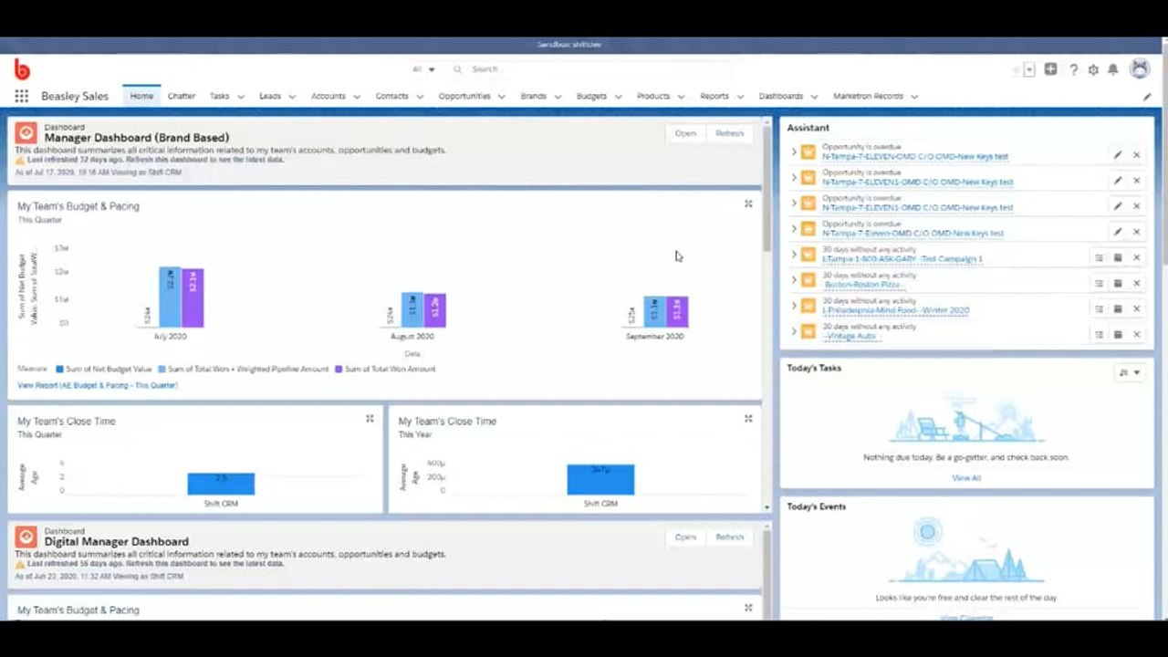Image resolution: width=1168 pixels, height=657 pixels.
Task: Create an event for L-Philadelphia-Mind Food item
Action: tap(1118, 308)
